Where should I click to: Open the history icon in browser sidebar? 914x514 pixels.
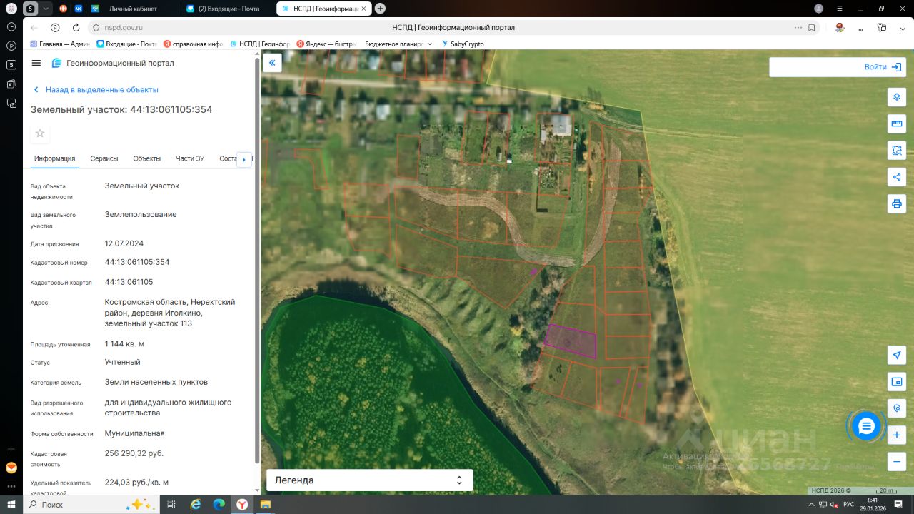pyautogui.click(x=11, y=26)
